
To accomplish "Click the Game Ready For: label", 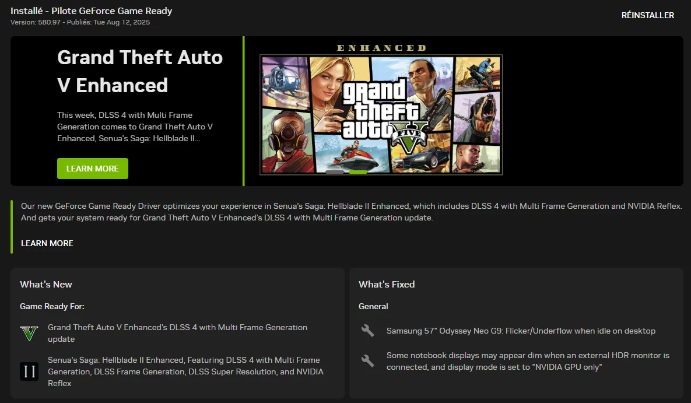I will point(52,306).
